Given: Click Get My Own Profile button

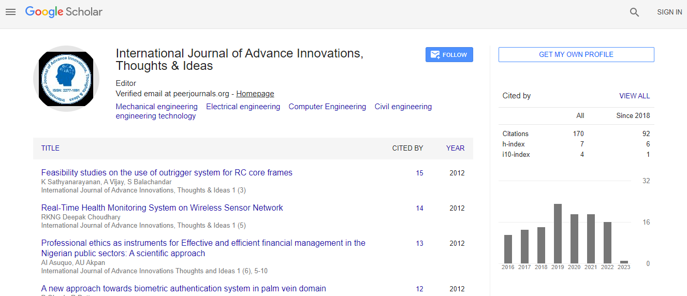Looking at the screenshot, I should pyautogui.click(x=576, y=54).
